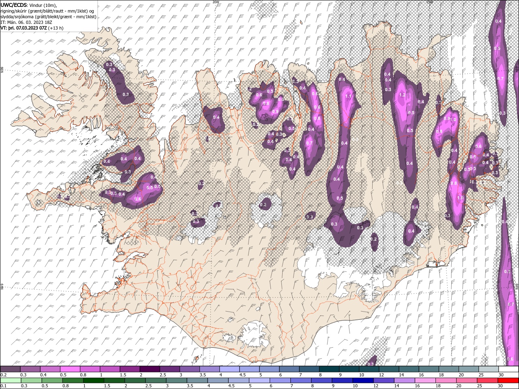This screenshot has height=389, width=519.
Task: Click the lower legend label "20"
Action: click(459, 386)
